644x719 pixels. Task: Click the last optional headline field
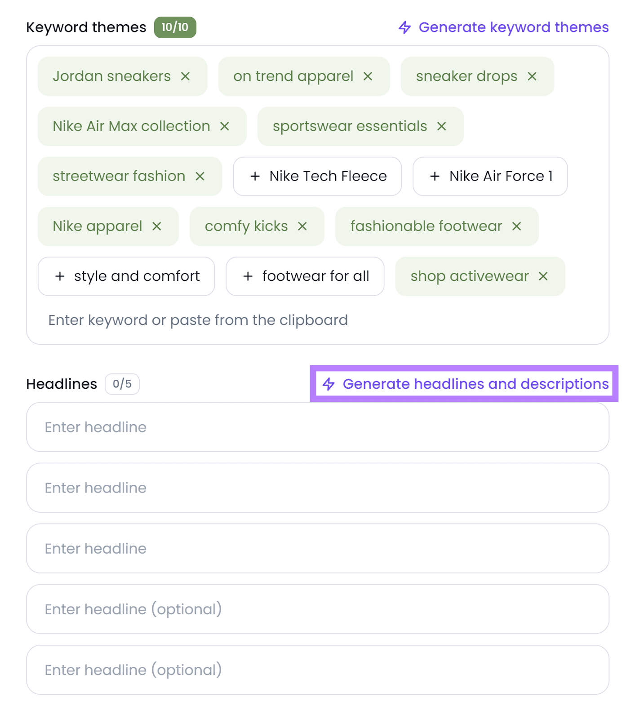[317, 670]
